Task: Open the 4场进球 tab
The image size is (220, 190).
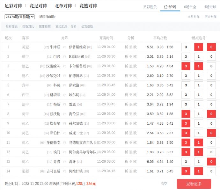Action: pos(210,7)
